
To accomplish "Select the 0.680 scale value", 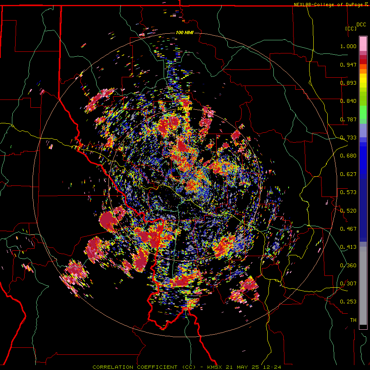I will point(348,156).
